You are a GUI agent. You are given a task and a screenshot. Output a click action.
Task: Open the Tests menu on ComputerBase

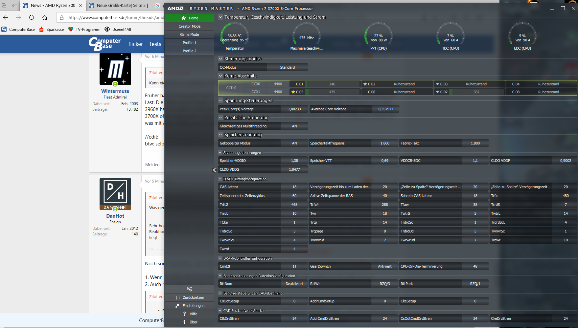[155, 44]
